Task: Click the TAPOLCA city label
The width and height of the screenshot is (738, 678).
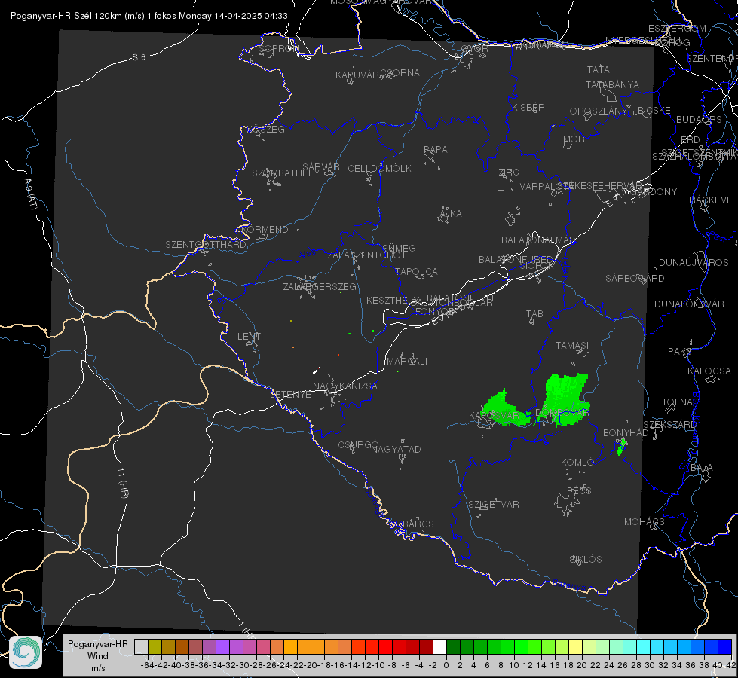Action: [417, 271]
